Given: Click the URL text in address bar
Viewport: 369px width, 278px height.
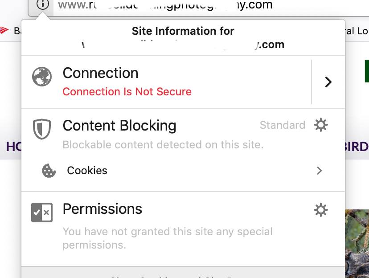Looking at the screenshot, I should pyautogui.click(x=165, y=5).
